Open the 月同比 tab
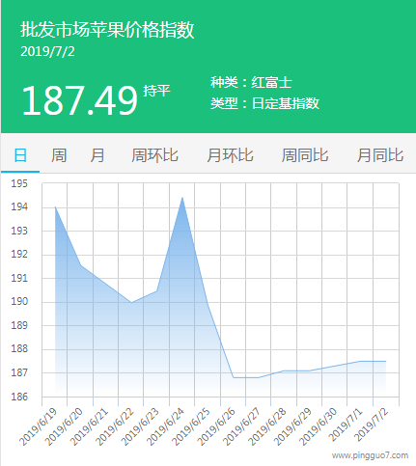Viewport: 416px width, 466px height. [380, 155]
